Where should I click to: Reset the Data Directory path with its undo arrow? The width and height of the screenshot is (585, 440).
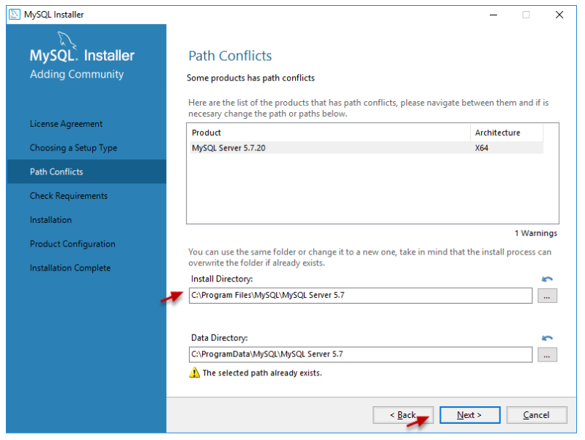(x=547, y=338)
